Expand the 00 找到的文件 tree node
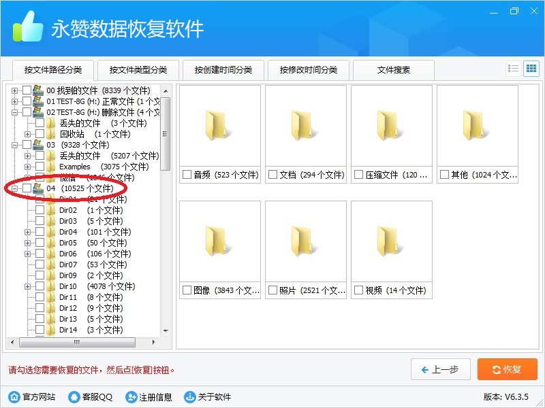 (x=15, y=90)
